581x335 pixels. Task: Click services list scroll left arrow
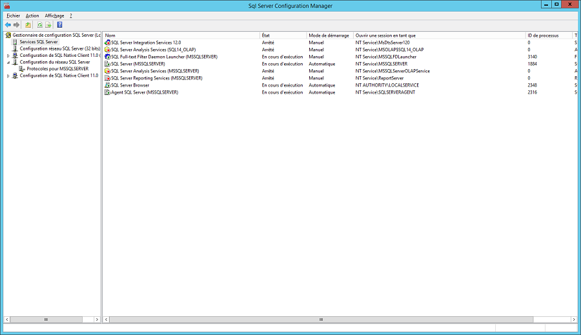107,320
